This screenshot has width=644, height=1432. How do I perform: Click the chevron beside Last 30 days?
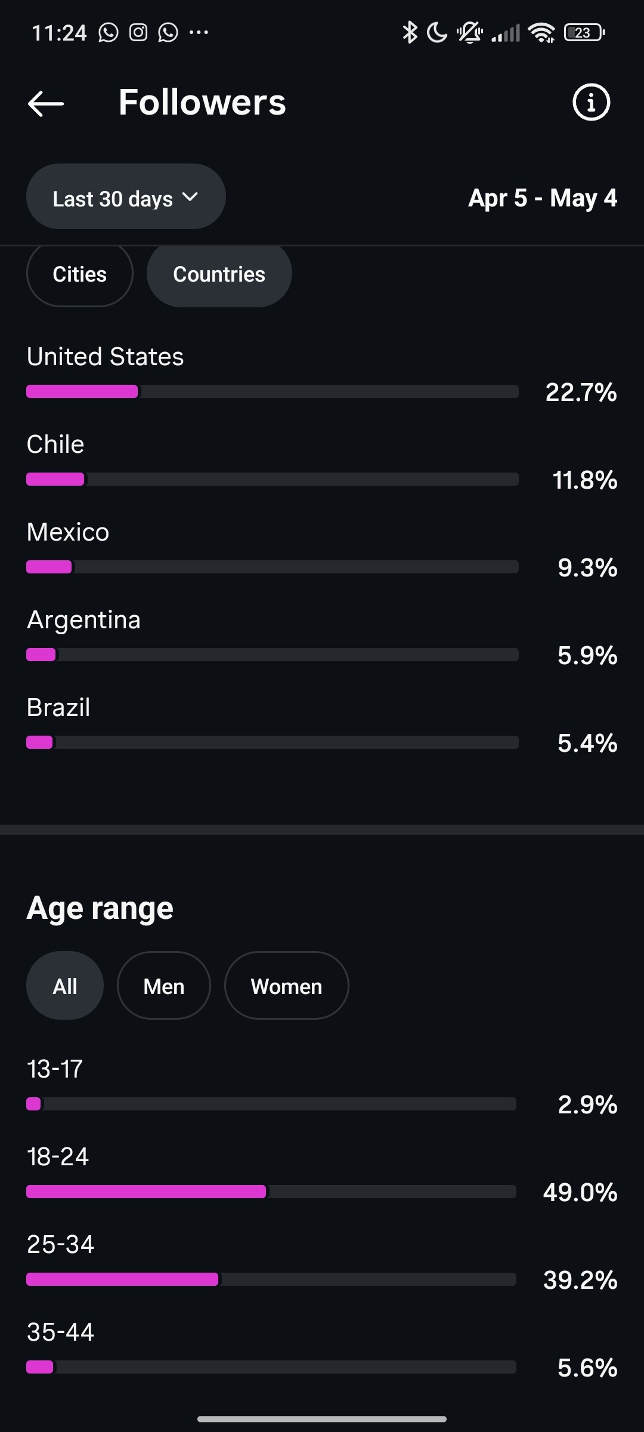coord(190,197)
